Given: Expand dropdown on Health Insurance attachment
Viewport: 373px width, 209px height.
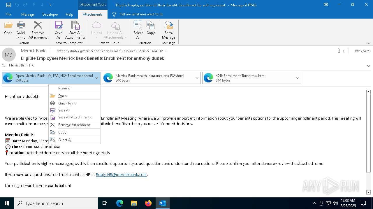Looking at the screenshot, I should [x=197, y=78].
